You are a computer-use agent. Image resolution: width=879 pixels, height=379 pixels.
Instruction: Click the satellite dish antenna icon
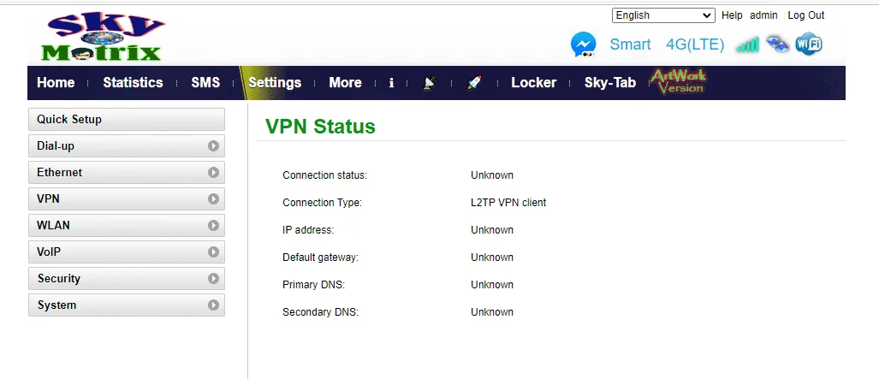tap(429, 83)
